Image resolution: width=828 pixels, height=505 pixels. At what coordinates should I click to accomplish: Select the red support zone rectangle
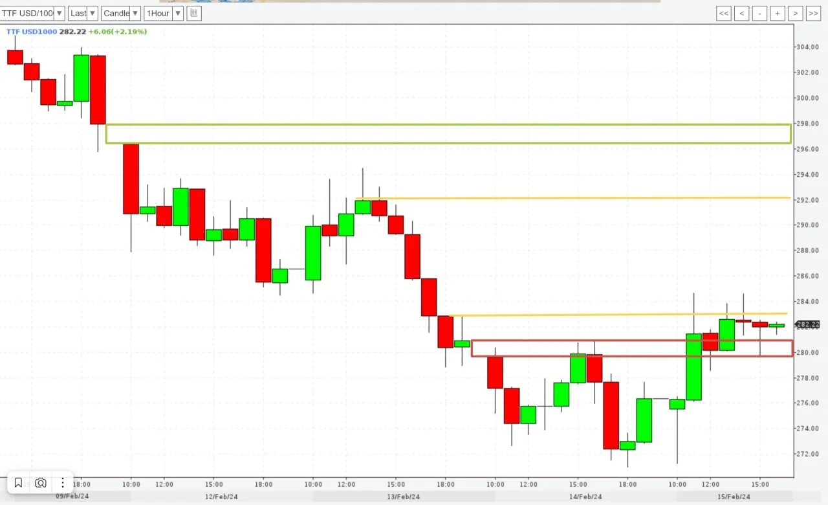tap(632, 348)
